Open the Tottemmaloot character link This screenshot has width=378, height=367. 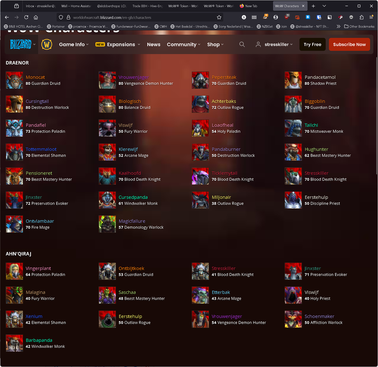41,149
